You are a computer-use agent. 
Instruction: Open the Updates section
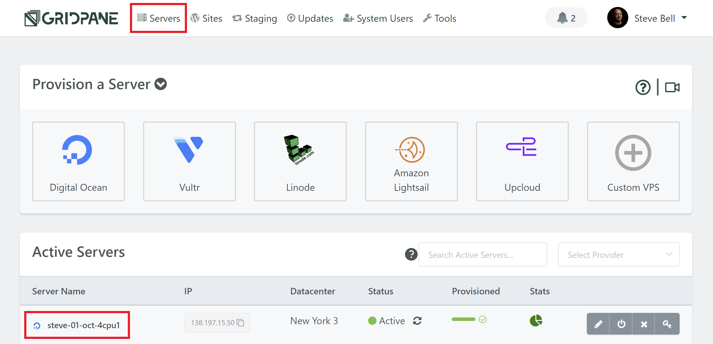pos(310,18)
